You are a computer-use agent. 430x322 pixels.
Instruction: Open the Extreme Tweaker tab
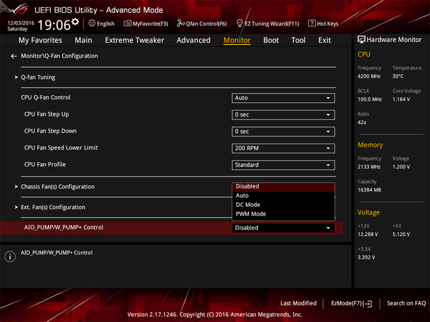tap(134, 41)
